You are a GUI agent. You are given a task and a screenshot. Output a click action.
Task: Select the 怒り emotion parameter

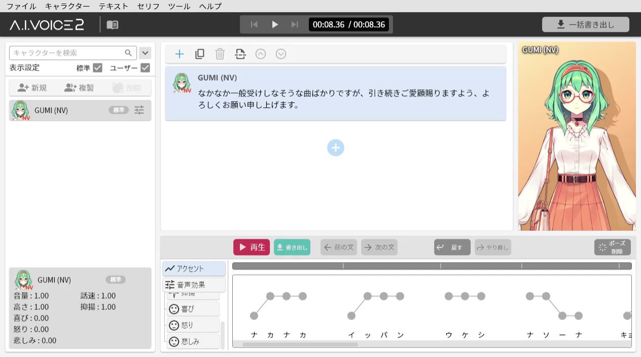click(193, 325)
